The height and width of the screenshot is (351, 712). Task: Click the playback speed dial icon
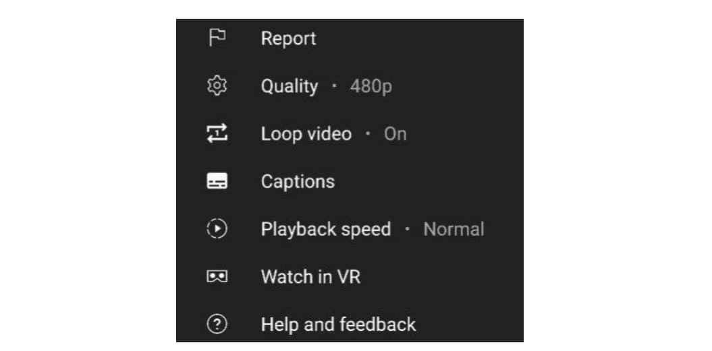tap(217, 229)
